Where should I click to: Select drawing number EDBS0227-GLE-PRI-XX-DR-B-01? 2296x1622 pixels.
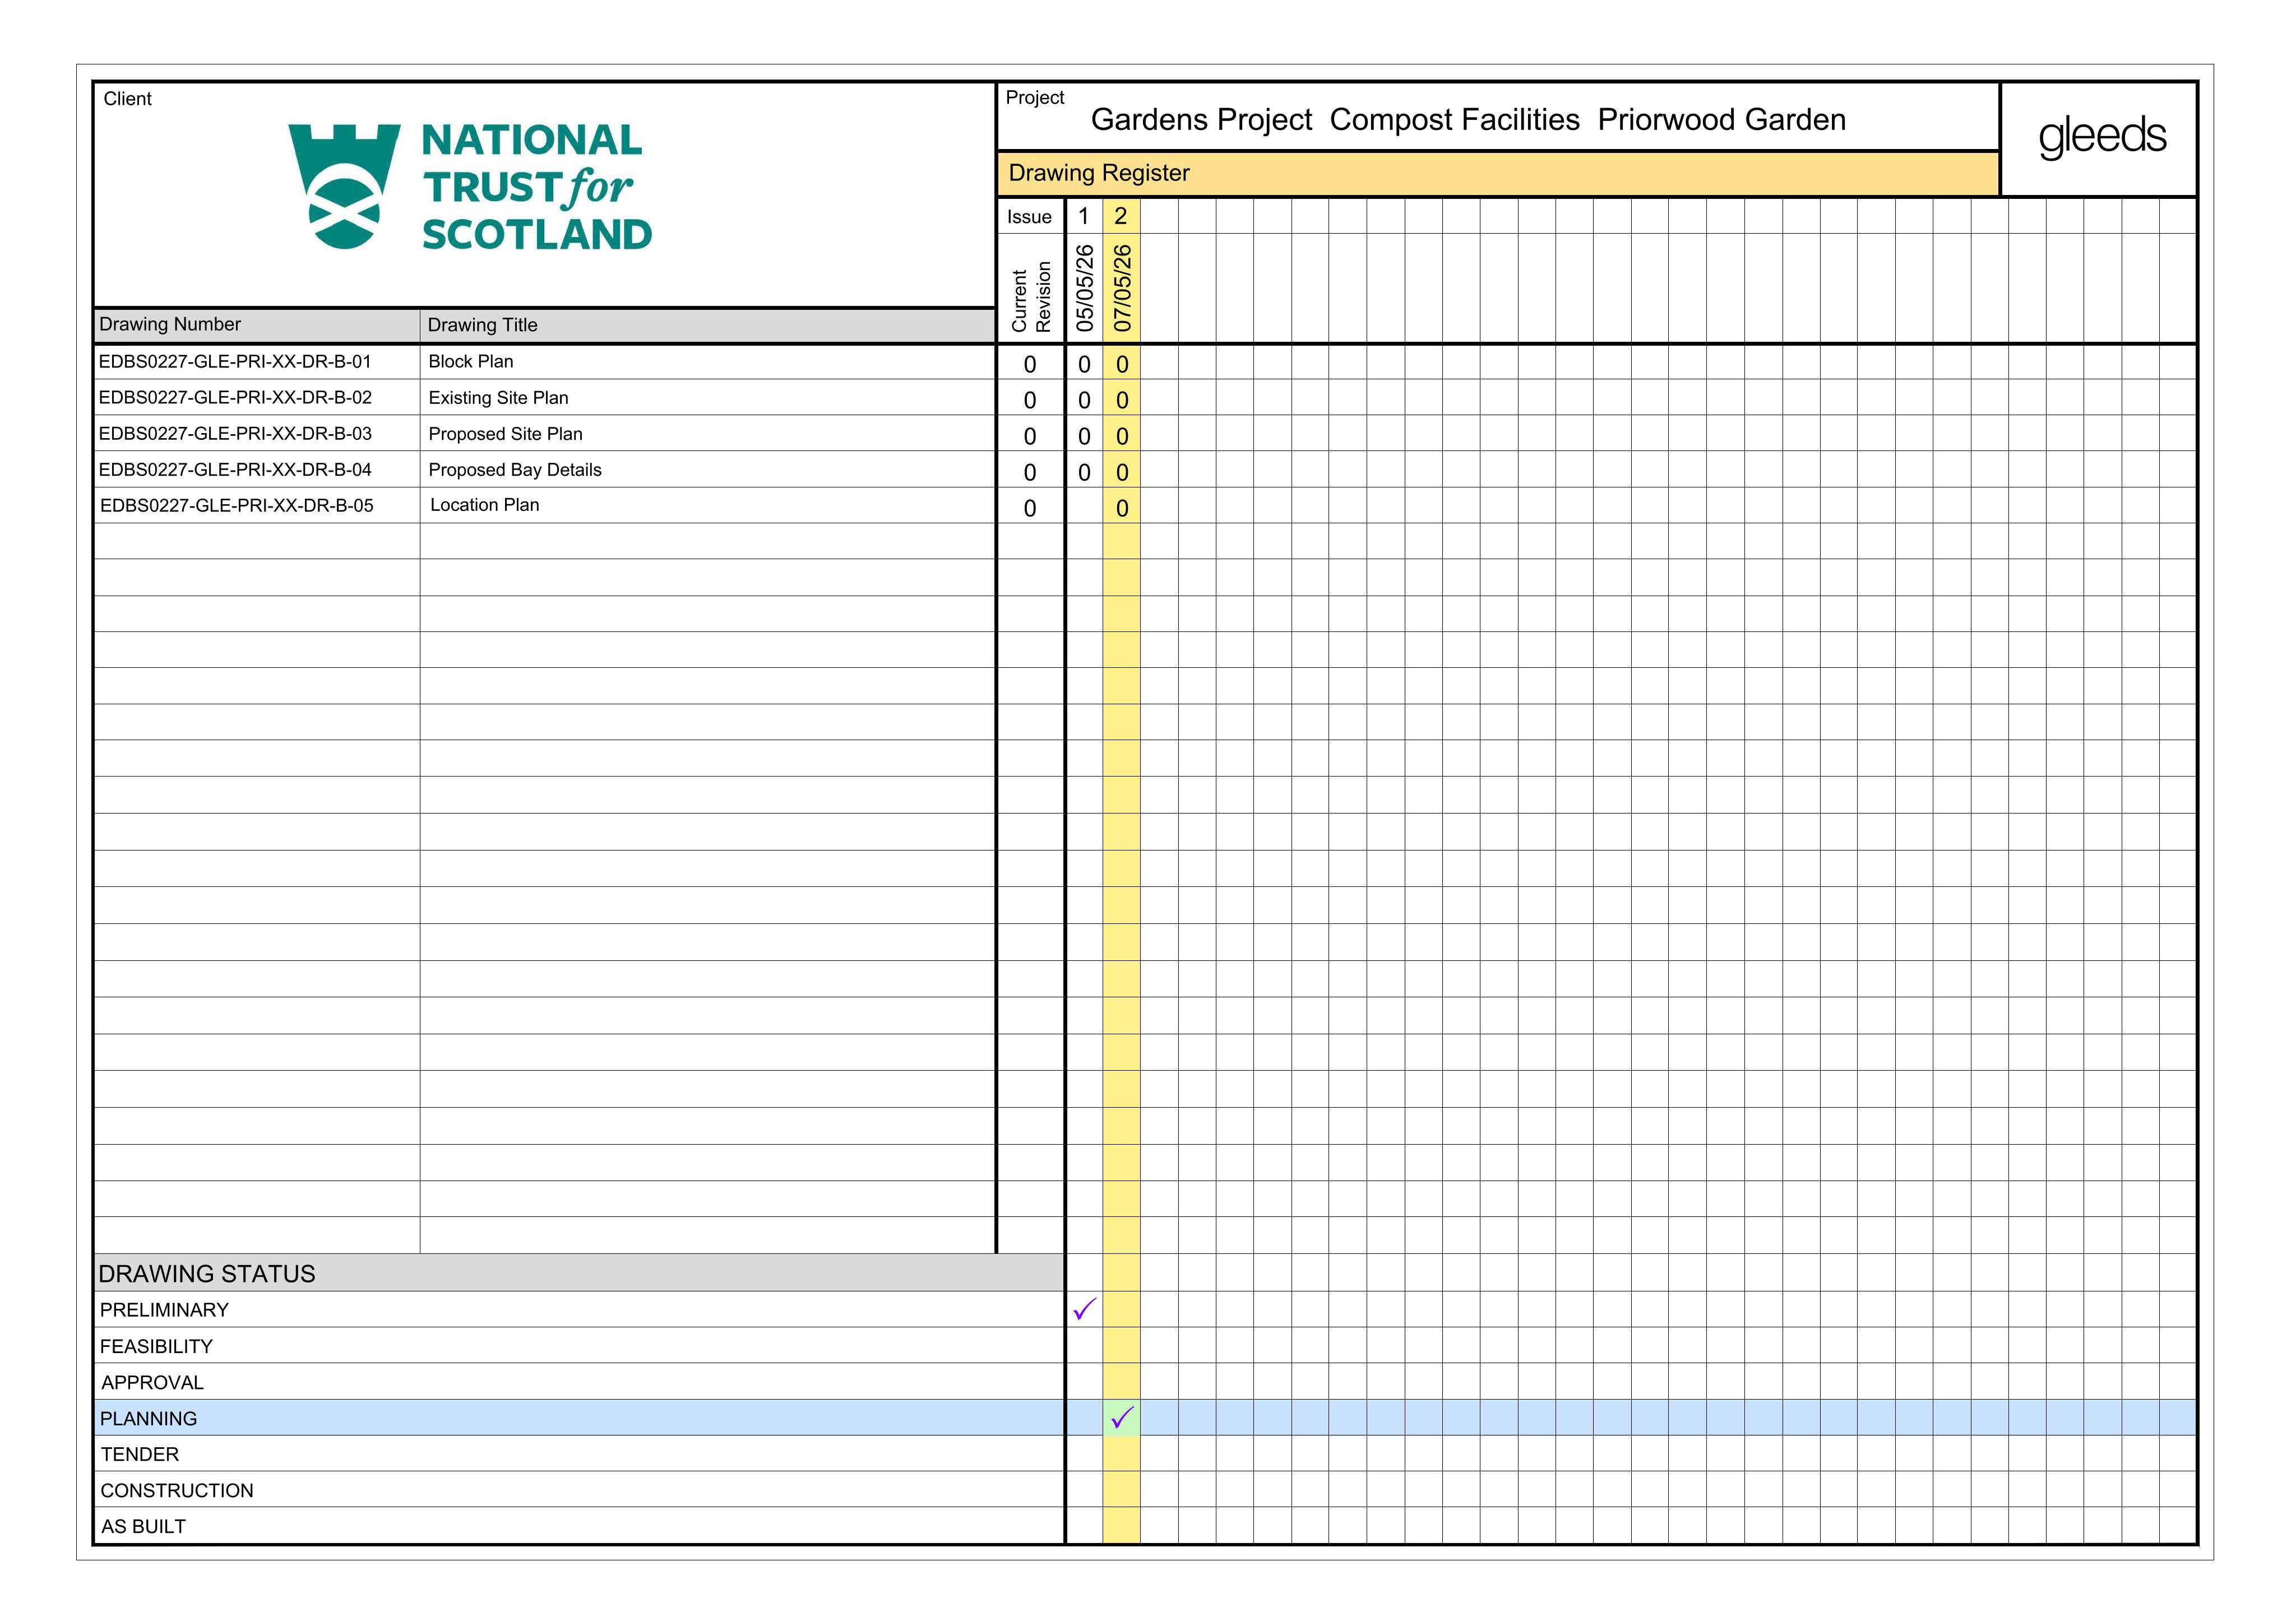click(x=235, y=362)
